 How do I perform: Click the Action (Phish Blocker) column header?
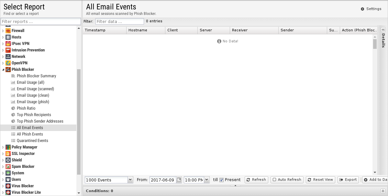coord(359,30)
